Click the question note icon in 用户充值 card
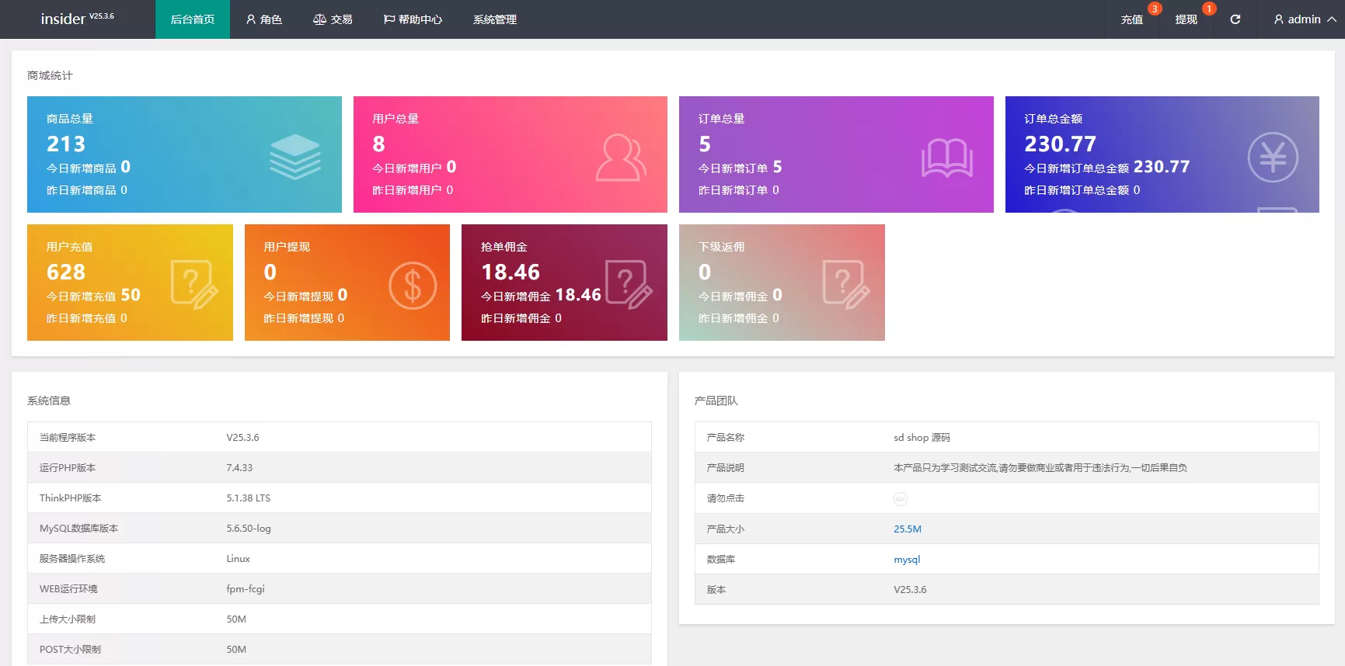Screen dimensions: 1345x666 [193, 284]
